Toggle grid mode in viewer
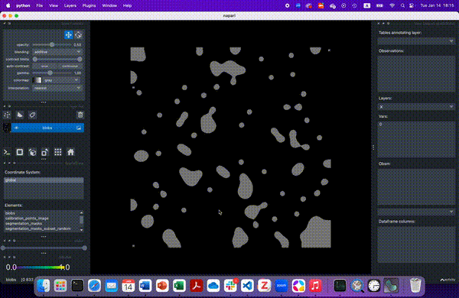459x298 pixels. tap(58, 152)
